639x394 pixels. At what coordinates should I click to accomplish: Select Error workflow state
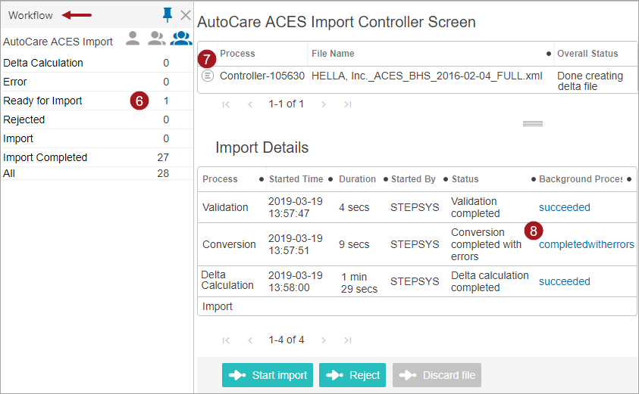click(97, 82)
